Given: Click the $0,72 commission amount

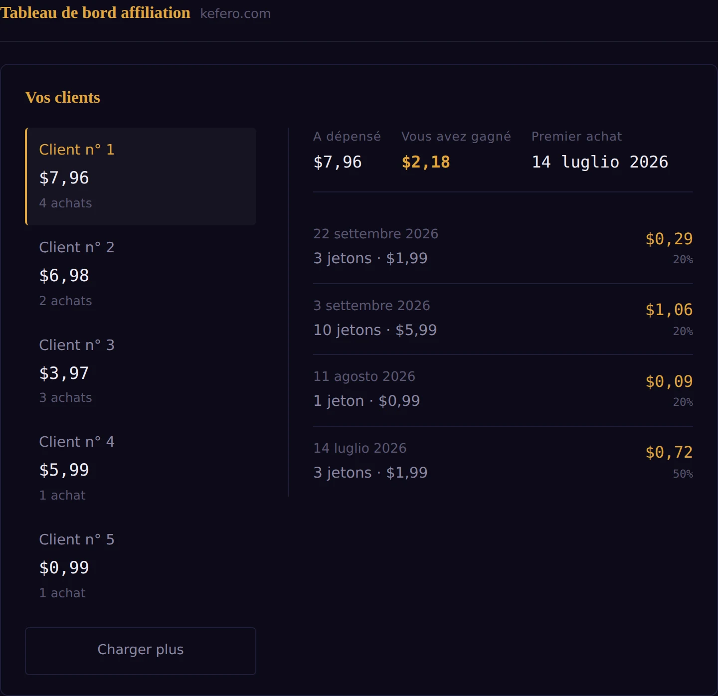Looking at the screenshot, I should [x=669, y=452].
